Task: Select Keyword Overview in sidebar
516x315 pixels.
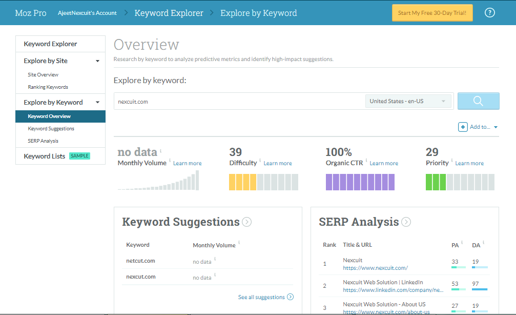Action: [x=60, y=116]
